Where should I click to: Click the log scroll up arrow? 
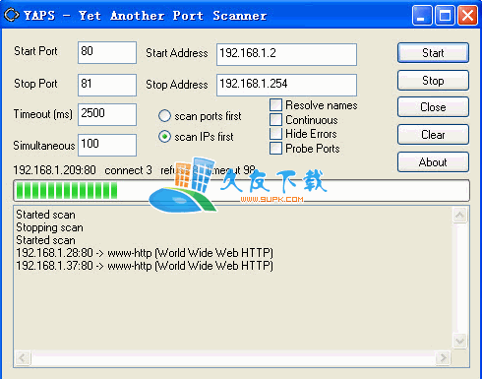click(459, 215)
